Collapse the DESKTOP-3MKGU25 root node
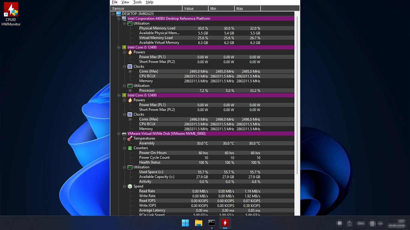 click(113, 14)
